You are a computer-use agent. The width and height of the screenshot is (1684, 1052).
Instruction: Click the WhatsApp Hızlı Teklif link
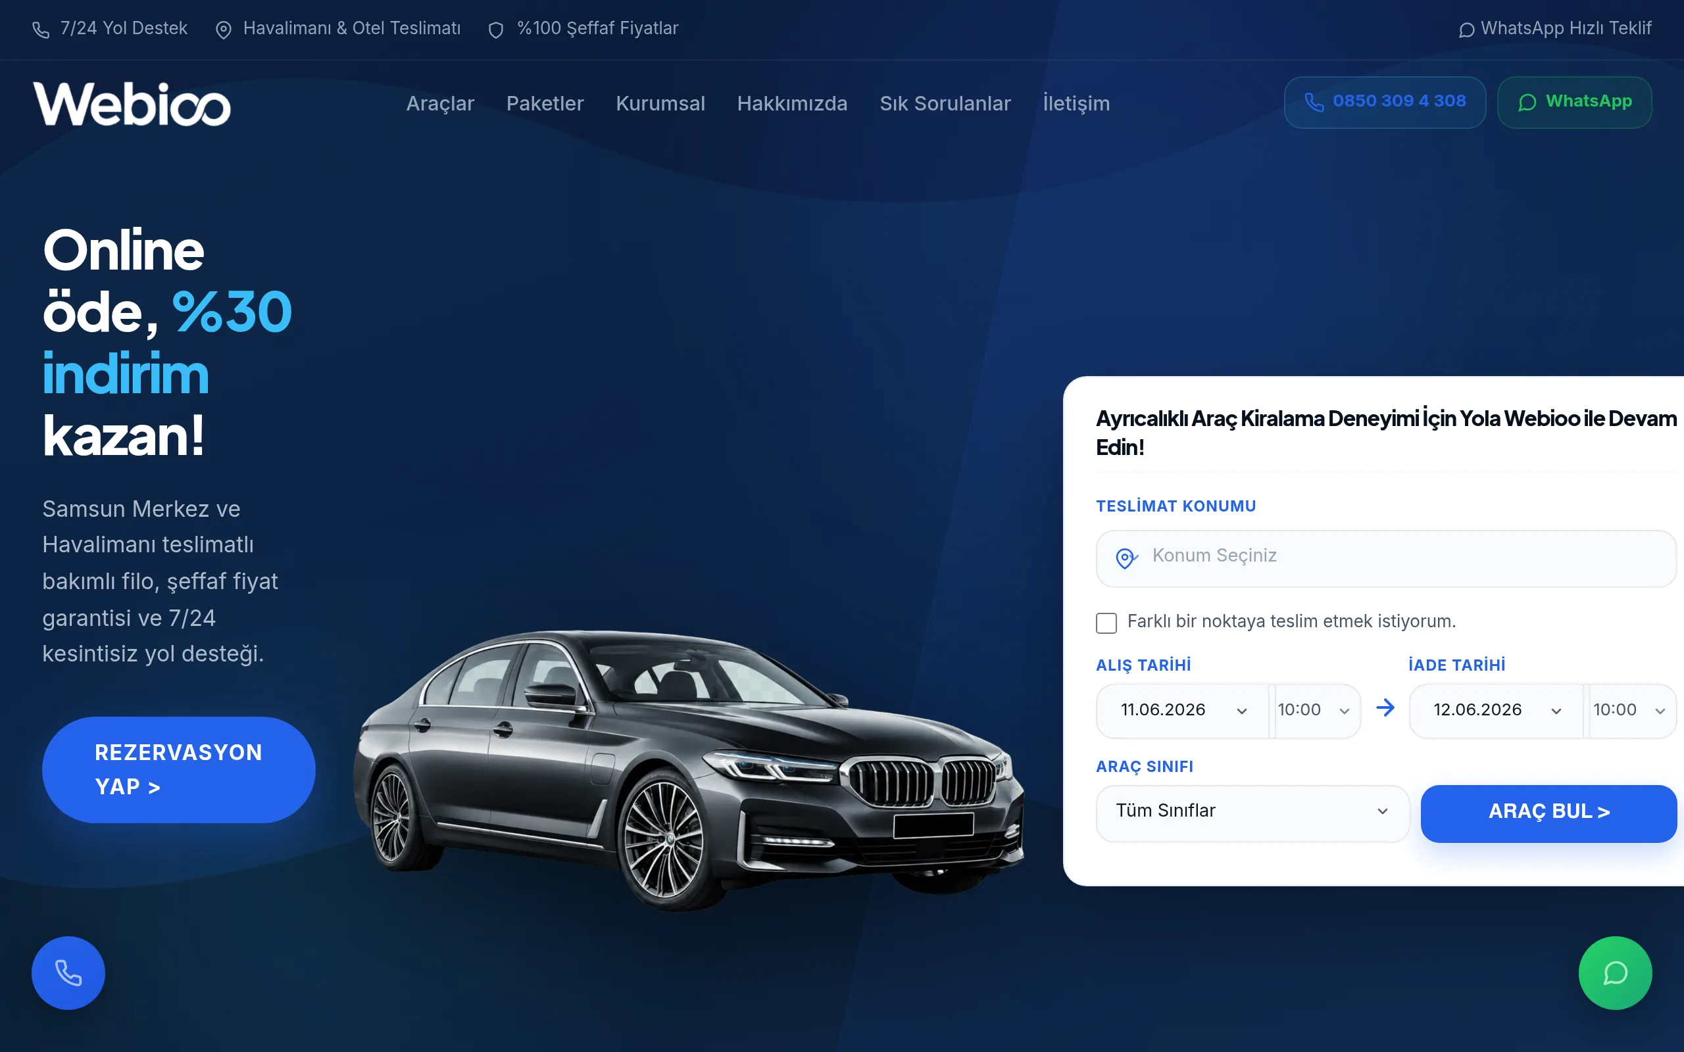pos(1554,28)
